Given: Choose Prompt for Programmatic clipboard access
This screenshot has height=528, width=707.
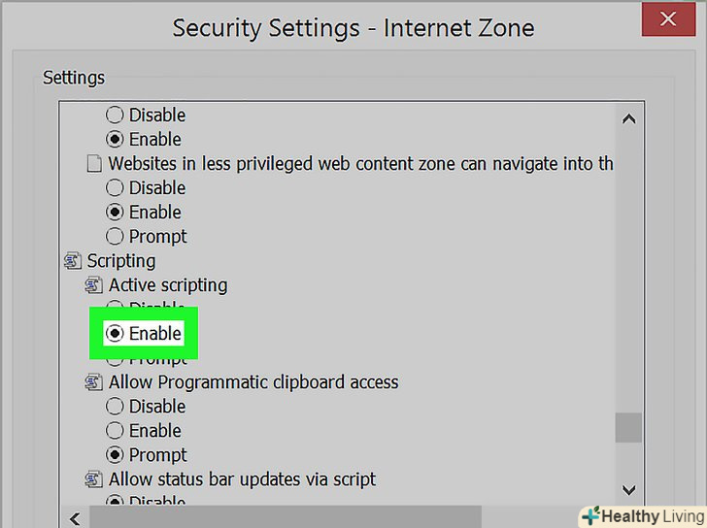Looking at the screenshot, I should point(115,455).
